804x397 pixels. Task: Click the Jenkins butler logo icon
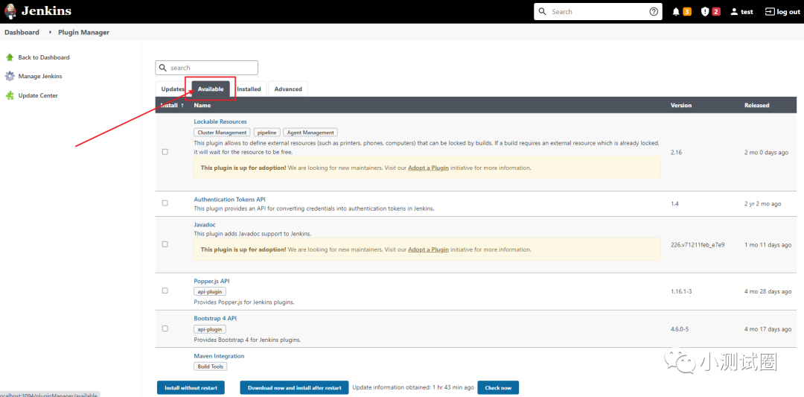coord(10,11)
